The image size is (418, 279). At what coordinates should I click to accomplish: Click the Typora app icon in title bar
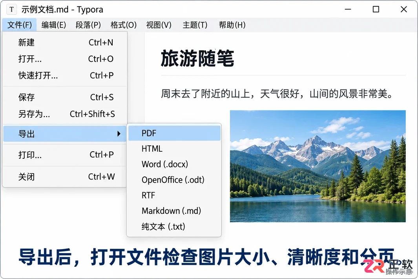coord(11,9)
